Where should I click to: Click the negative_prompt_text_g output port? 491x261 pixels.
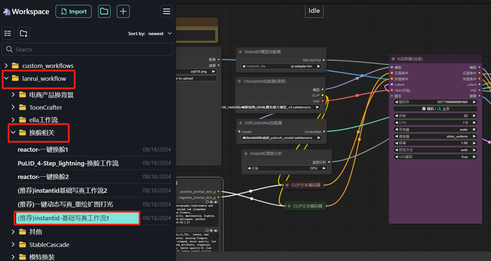pos(219,197)
